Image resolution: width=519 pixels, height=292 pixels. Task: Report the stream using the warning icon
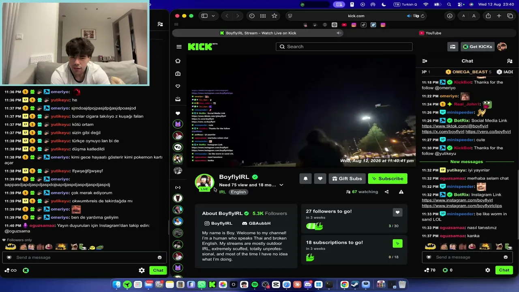click(x=401, y=192)
